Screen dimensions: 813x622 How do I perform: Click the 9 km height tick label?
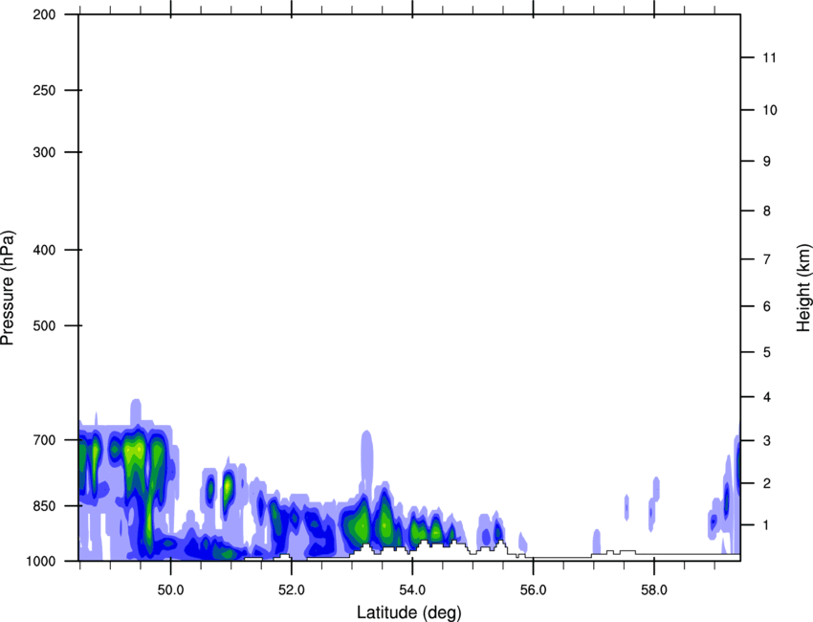point(766,162)
